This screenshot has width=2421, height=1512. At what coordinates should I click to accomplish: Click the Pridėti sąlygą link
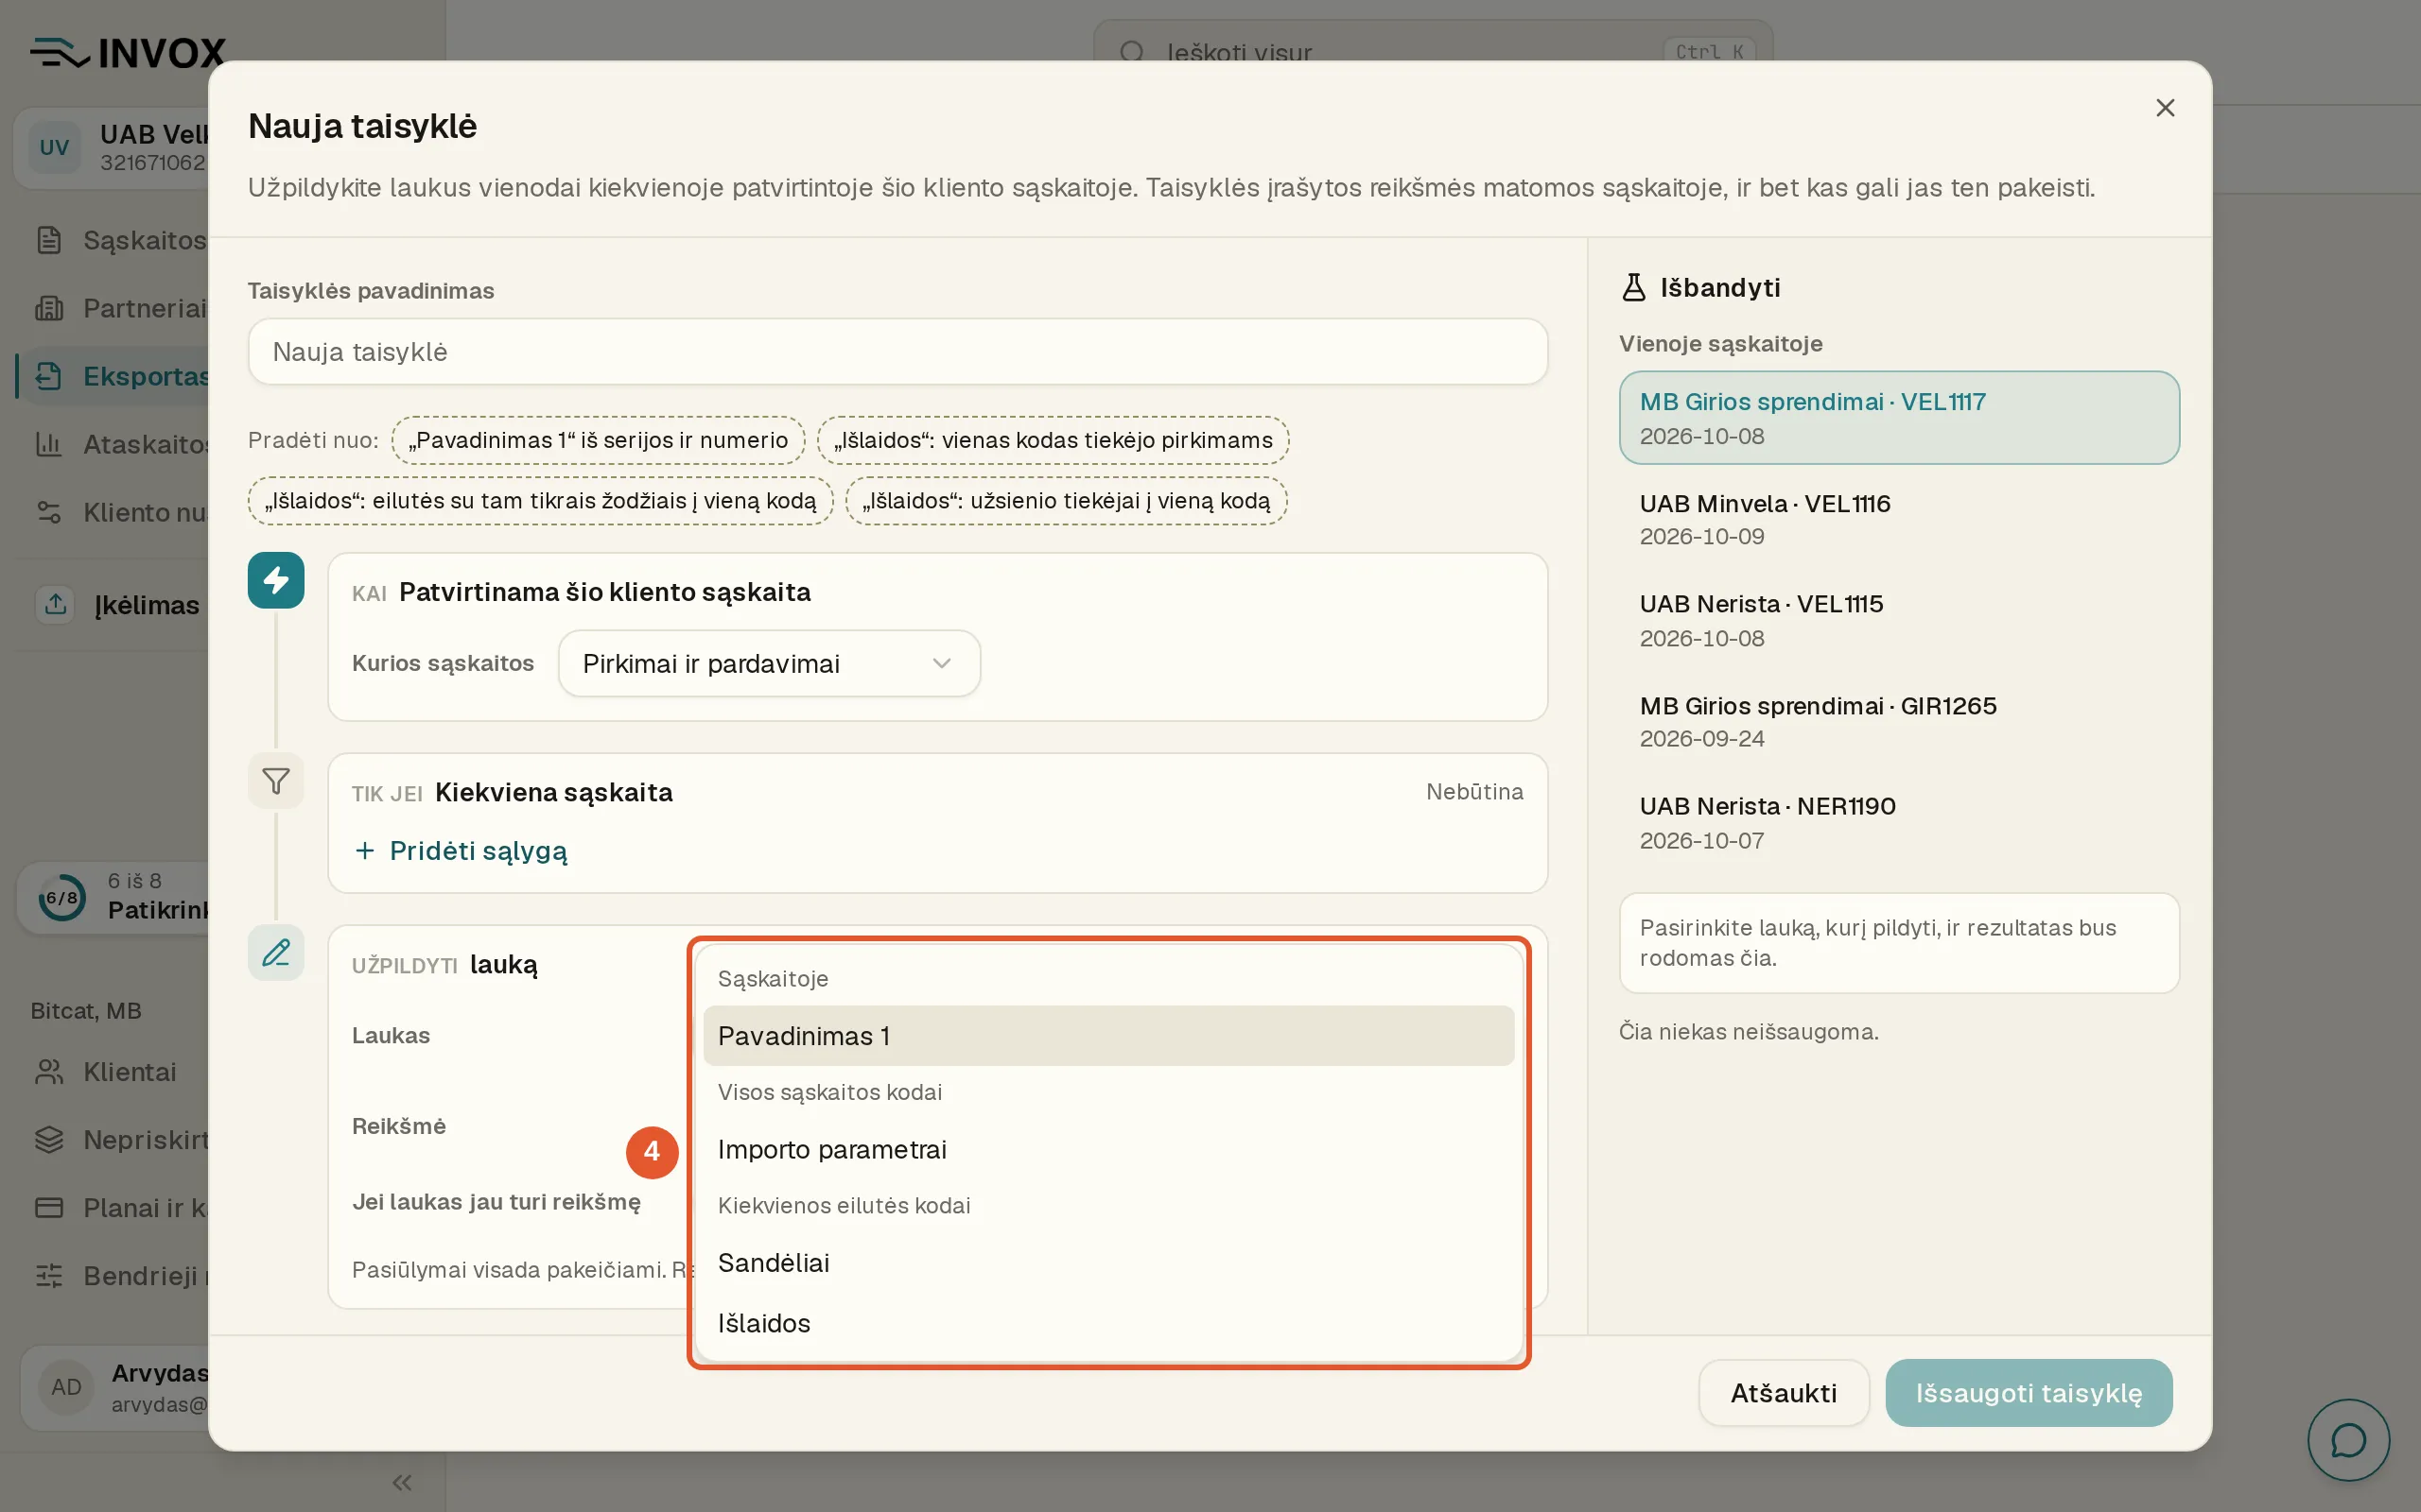462,850
